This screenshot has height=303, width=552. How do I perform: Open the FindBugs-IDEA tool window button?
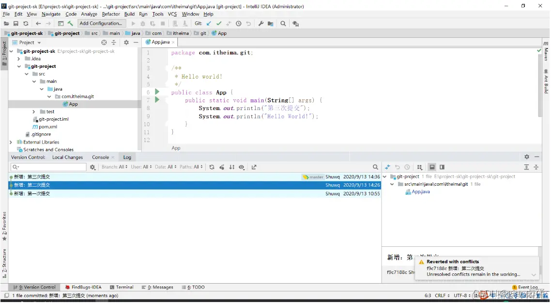click(83, 287)
